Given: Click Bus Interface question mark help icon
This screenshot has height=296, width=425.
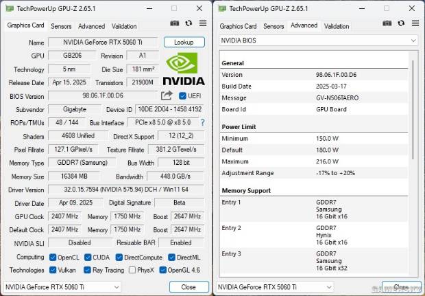Looking at the screenshot, I should point(202,122).
